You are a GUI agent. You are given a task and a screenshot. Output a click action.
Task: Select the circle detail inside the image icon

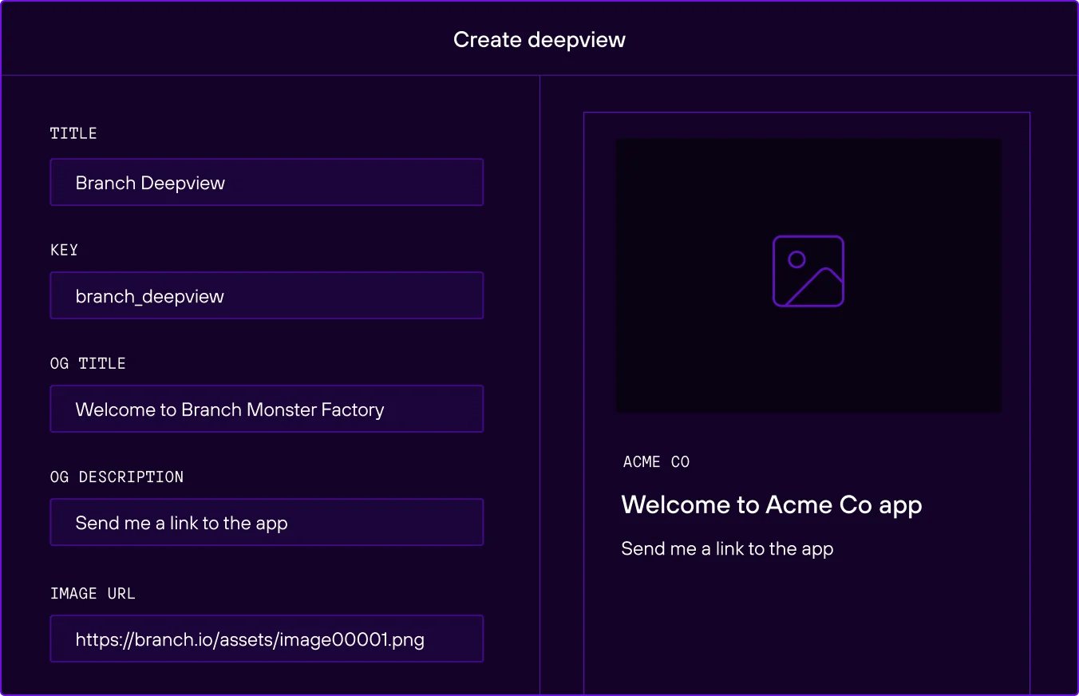click(796, 259)
